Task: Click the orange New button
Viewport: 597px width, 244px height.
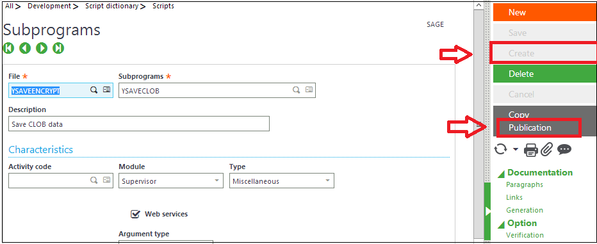Action: pyautogui.click(x=545, y=12)
